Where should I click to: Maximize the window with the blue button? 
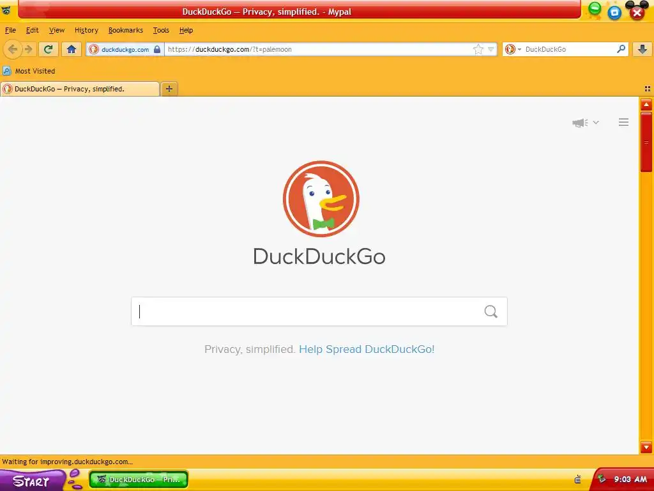pyautogui.click(x=614, y=13)
